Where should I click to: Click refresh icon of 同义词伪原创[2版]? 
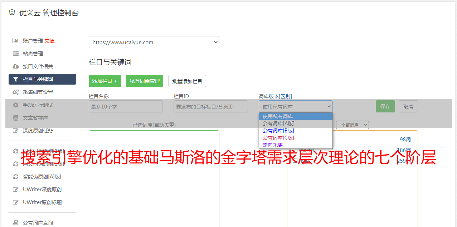click(x=15, y=164)
